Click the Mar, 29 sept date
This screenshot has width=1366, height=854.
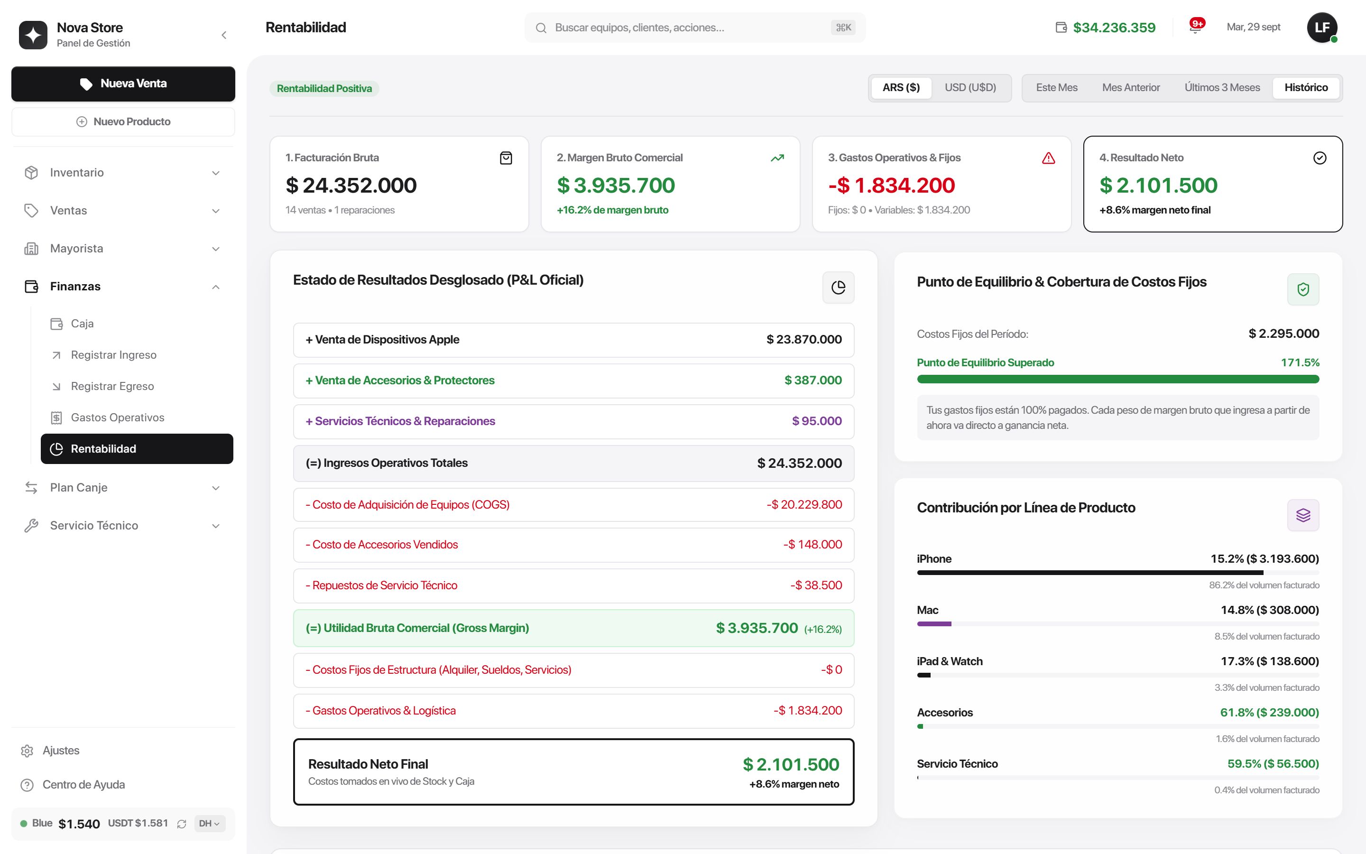pyautogui.click(x=1253, y=27)
